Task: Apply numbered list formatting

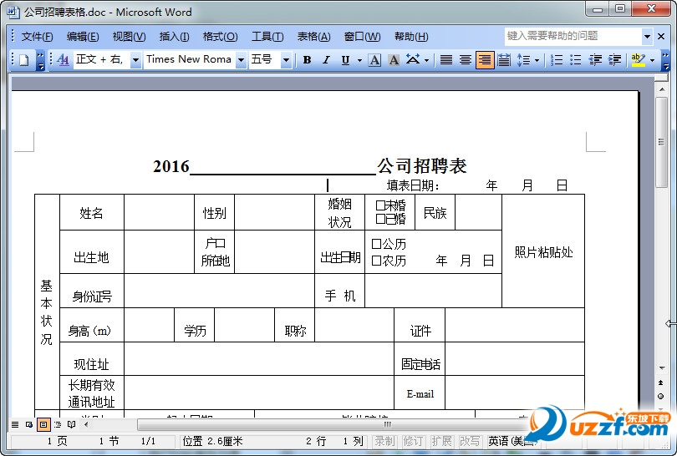Action: pos(557,60)
